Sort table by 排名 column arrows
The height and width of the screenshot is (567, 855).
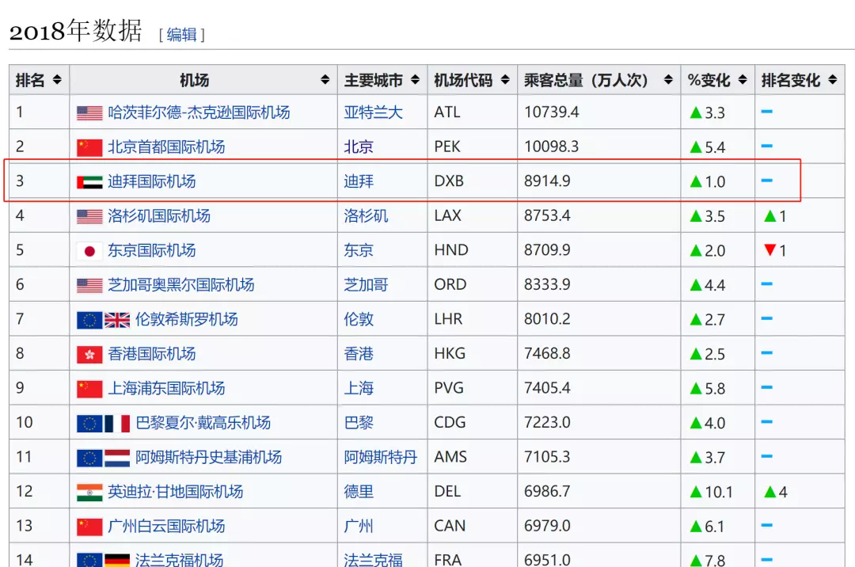[x=57, y=80]
